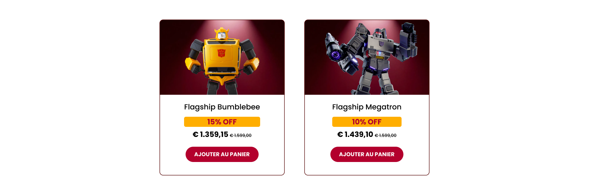Viewport: 589px width, 195px height.
Task: Click the purple Decepticon logo on Megatron's chest
Action: (x=381, y=43)
